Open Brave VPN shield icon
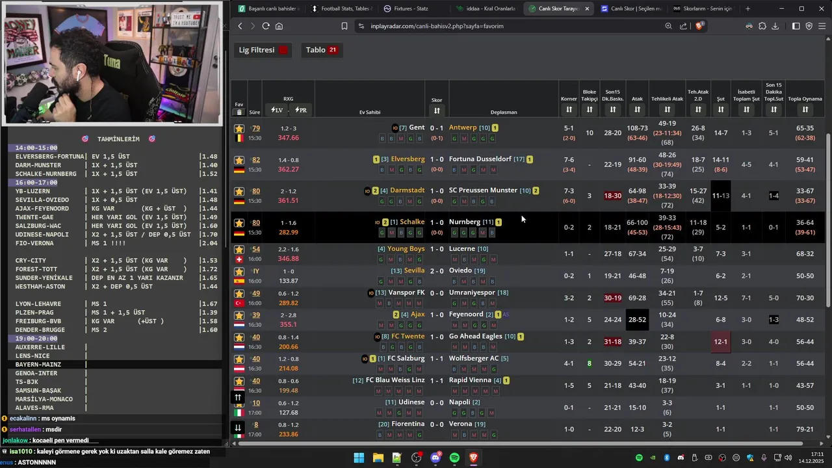The width and height of the screenshot is (832, 468). (x=809, y=26)
